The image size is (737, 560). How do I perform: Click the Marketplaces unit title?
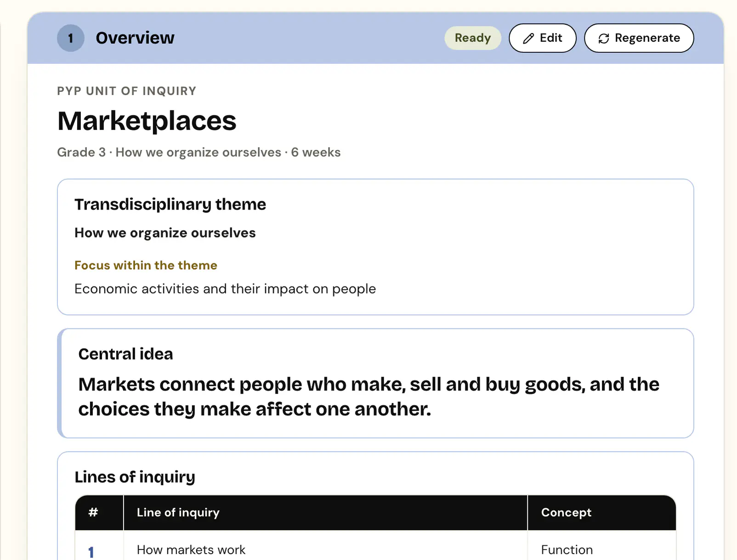point(147,121)
